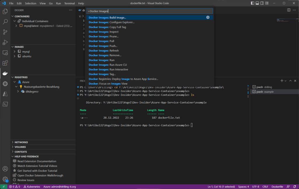Choose Docker Images: Prune command

(x=150, y=36)
